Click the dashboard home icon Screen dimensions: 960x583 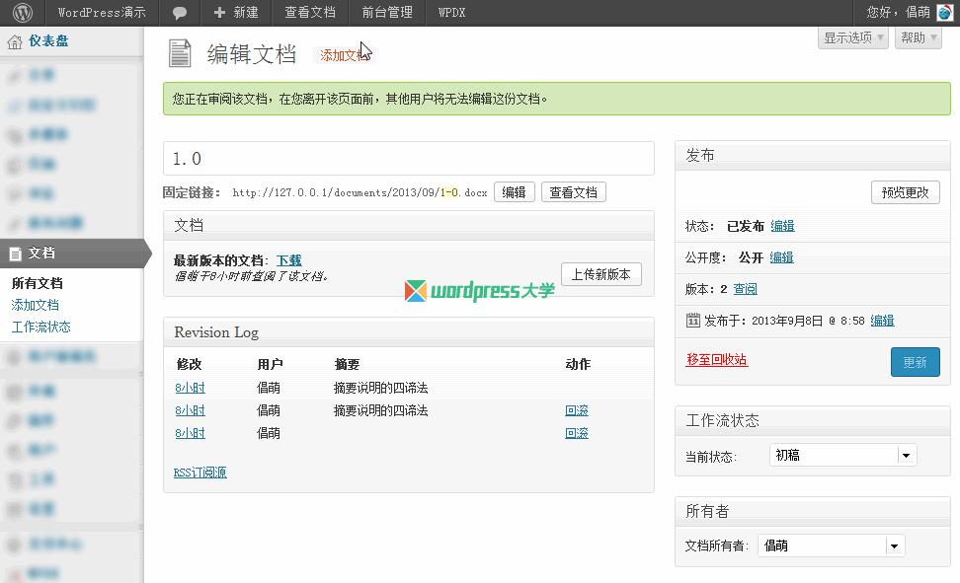[x=15, y=42]
